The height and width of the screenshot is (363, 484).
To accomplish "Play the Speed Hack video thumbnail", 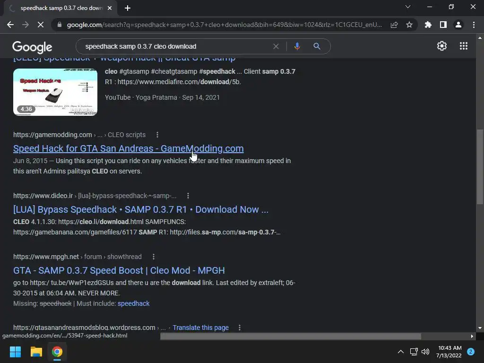I will pos(55,92).
